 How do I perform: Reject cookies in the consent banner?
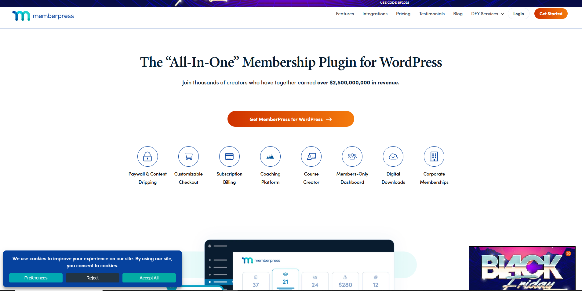pyautogui.click(x=92, y=278)
